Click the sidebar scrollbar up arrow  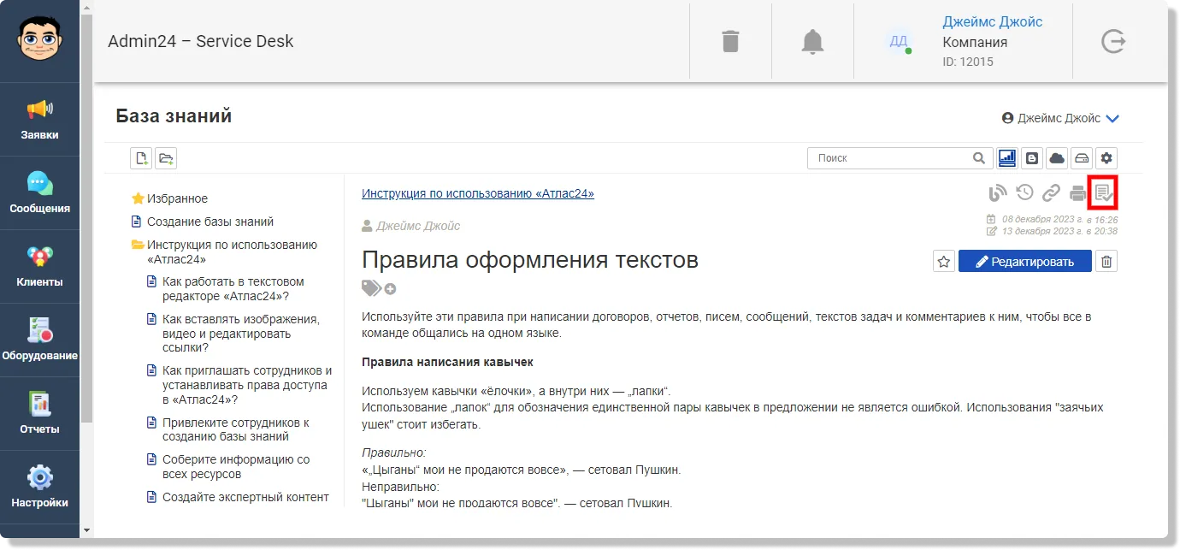click(86, 7)
